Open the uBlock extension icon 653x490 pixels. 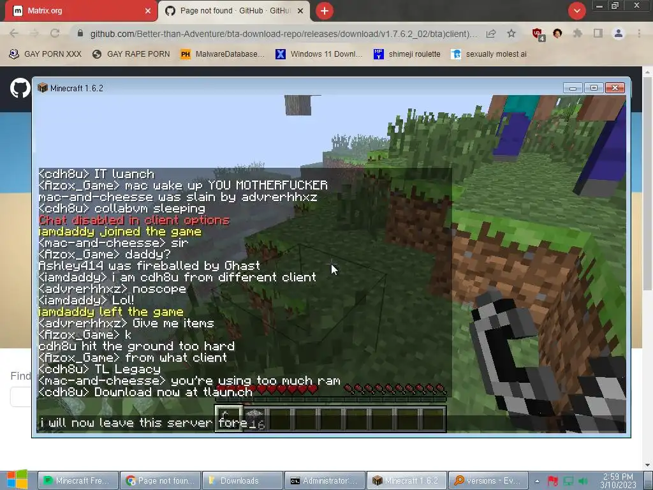(x=538, y=34)
